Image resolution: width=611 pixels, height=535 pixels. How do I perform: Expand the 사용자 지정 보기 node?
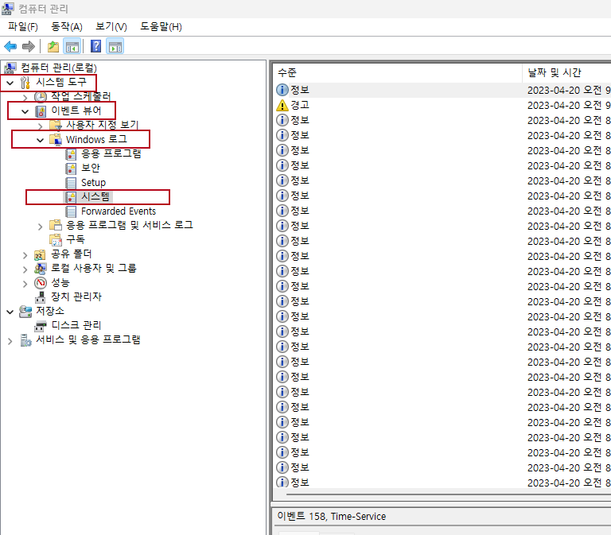[41, 126]
